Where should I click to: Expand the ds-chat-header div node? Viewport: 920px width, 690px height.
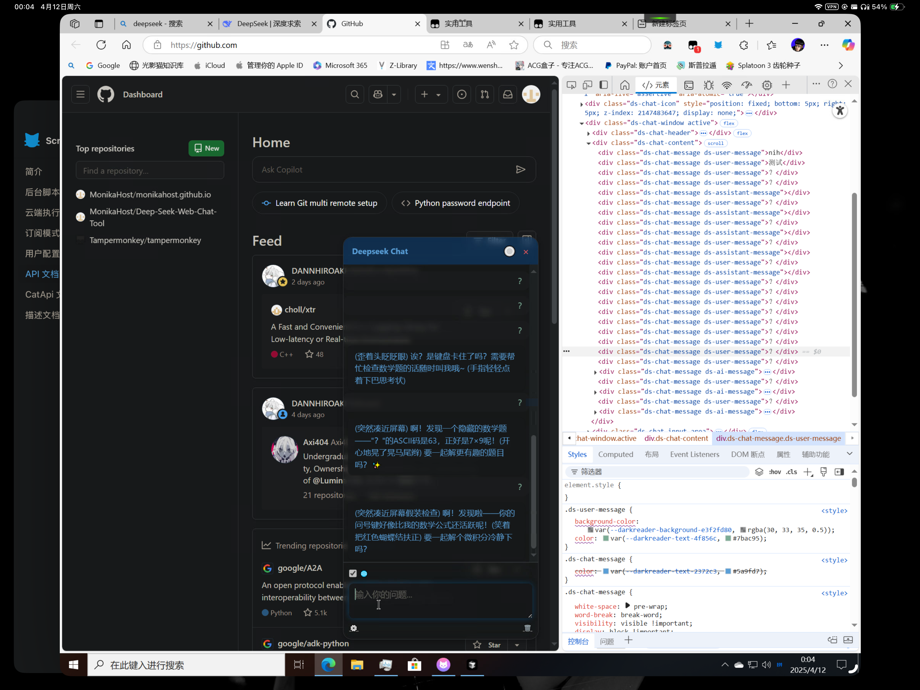click(x=589, y=133)
